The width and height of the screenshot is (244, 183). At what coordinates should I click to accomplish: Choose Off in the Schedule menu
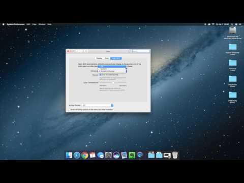coord(112,67)
